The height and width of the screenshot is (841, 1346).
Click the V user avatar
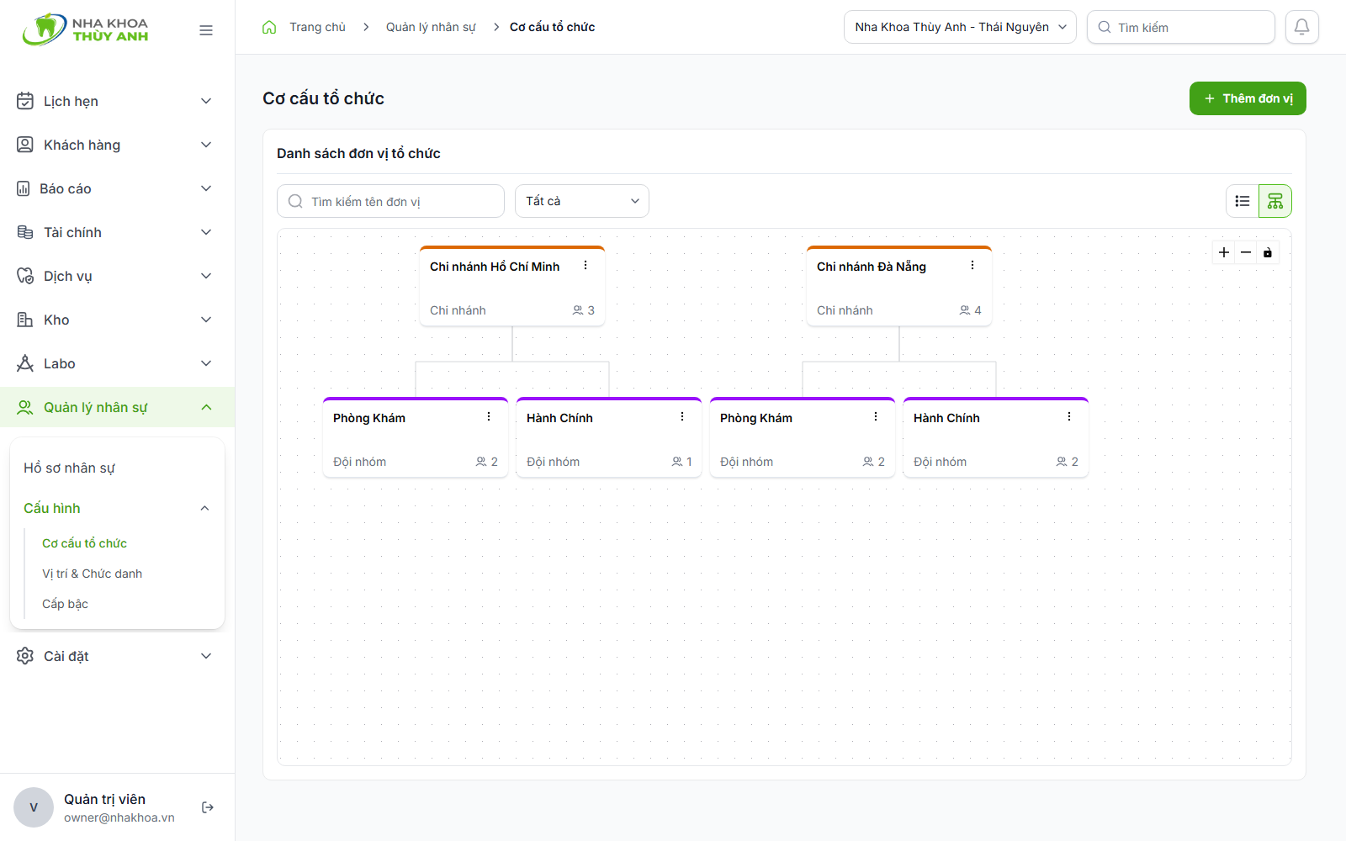pos(34,807)
